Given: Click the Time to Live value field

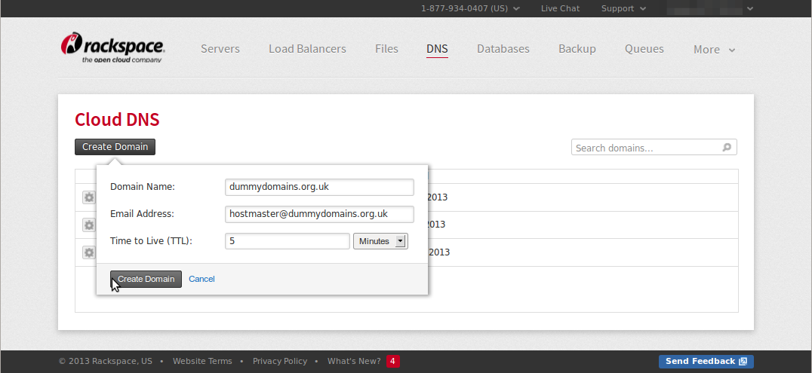Looking at the screenshot, I should point(288,241).
